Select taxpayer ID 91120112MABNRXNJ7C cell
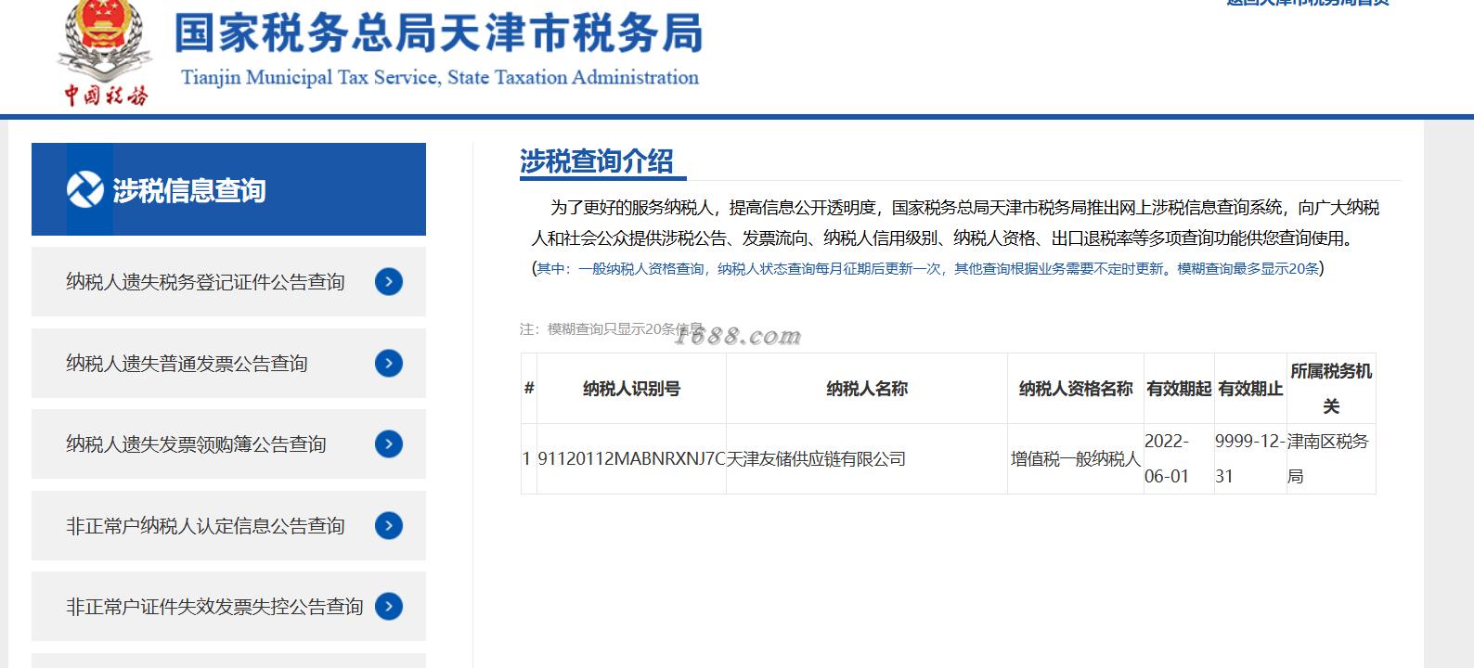Image resolution: width=1474 pixels, height=668 pixels. point(631,459)
